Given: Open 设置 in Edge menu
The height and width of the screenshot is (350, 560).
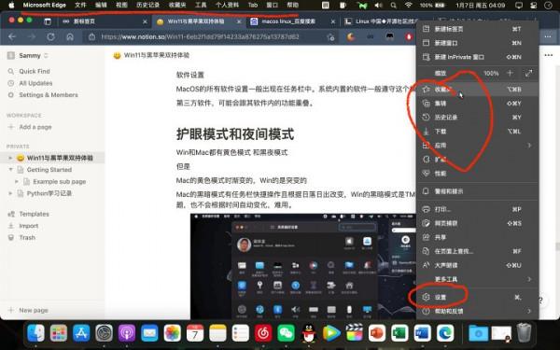Looking at the screenshot, I should pos(477,297).
